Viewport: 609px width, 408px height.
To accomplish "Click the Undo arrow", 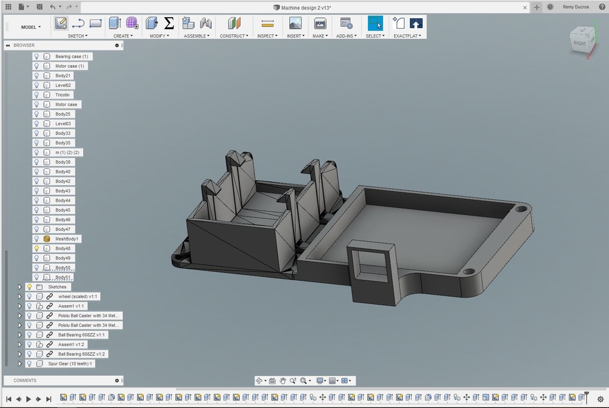I will (53, 7).
